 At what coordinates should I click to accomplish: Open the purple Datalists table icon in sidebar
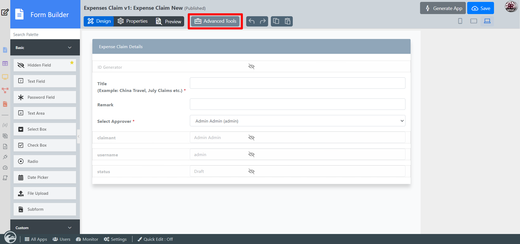tap(5, 64)
